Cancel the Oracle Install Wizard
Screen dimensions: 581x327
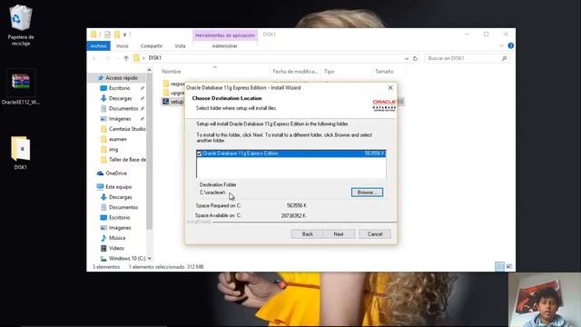coord(375,234)
